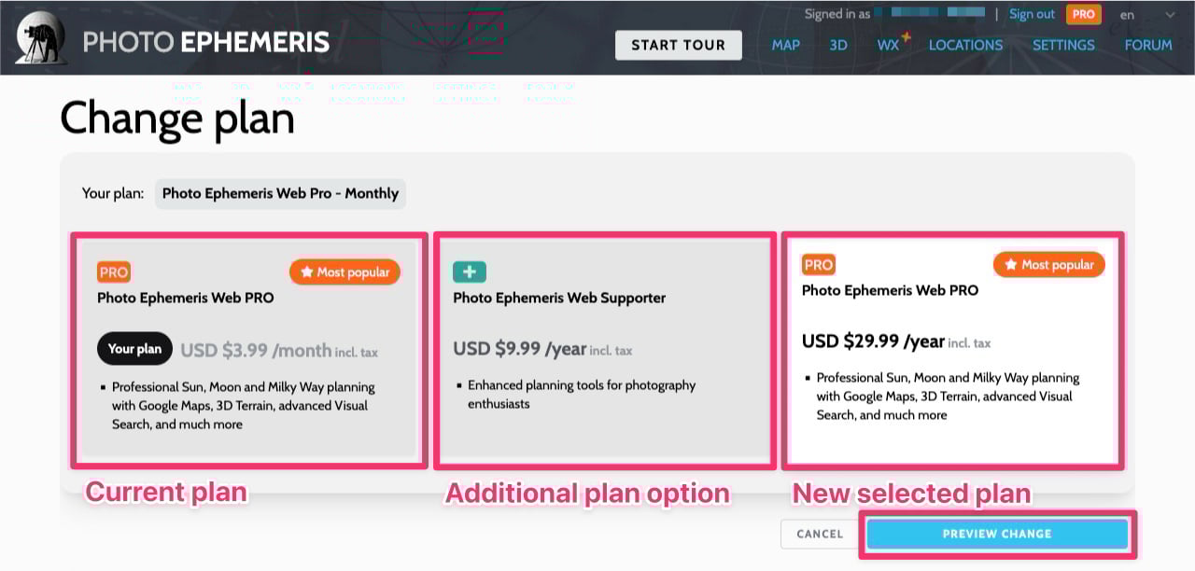This screenshot has height=571, width=1195.
Task: Switch to the 3D view menu item
Action: tap(838, 45)
